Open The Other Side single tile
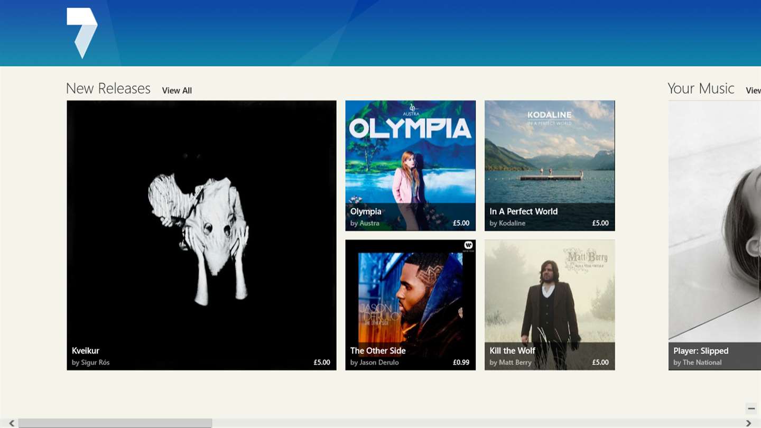The height and width of the screenshot is (428, 761). tap(410, 305)
